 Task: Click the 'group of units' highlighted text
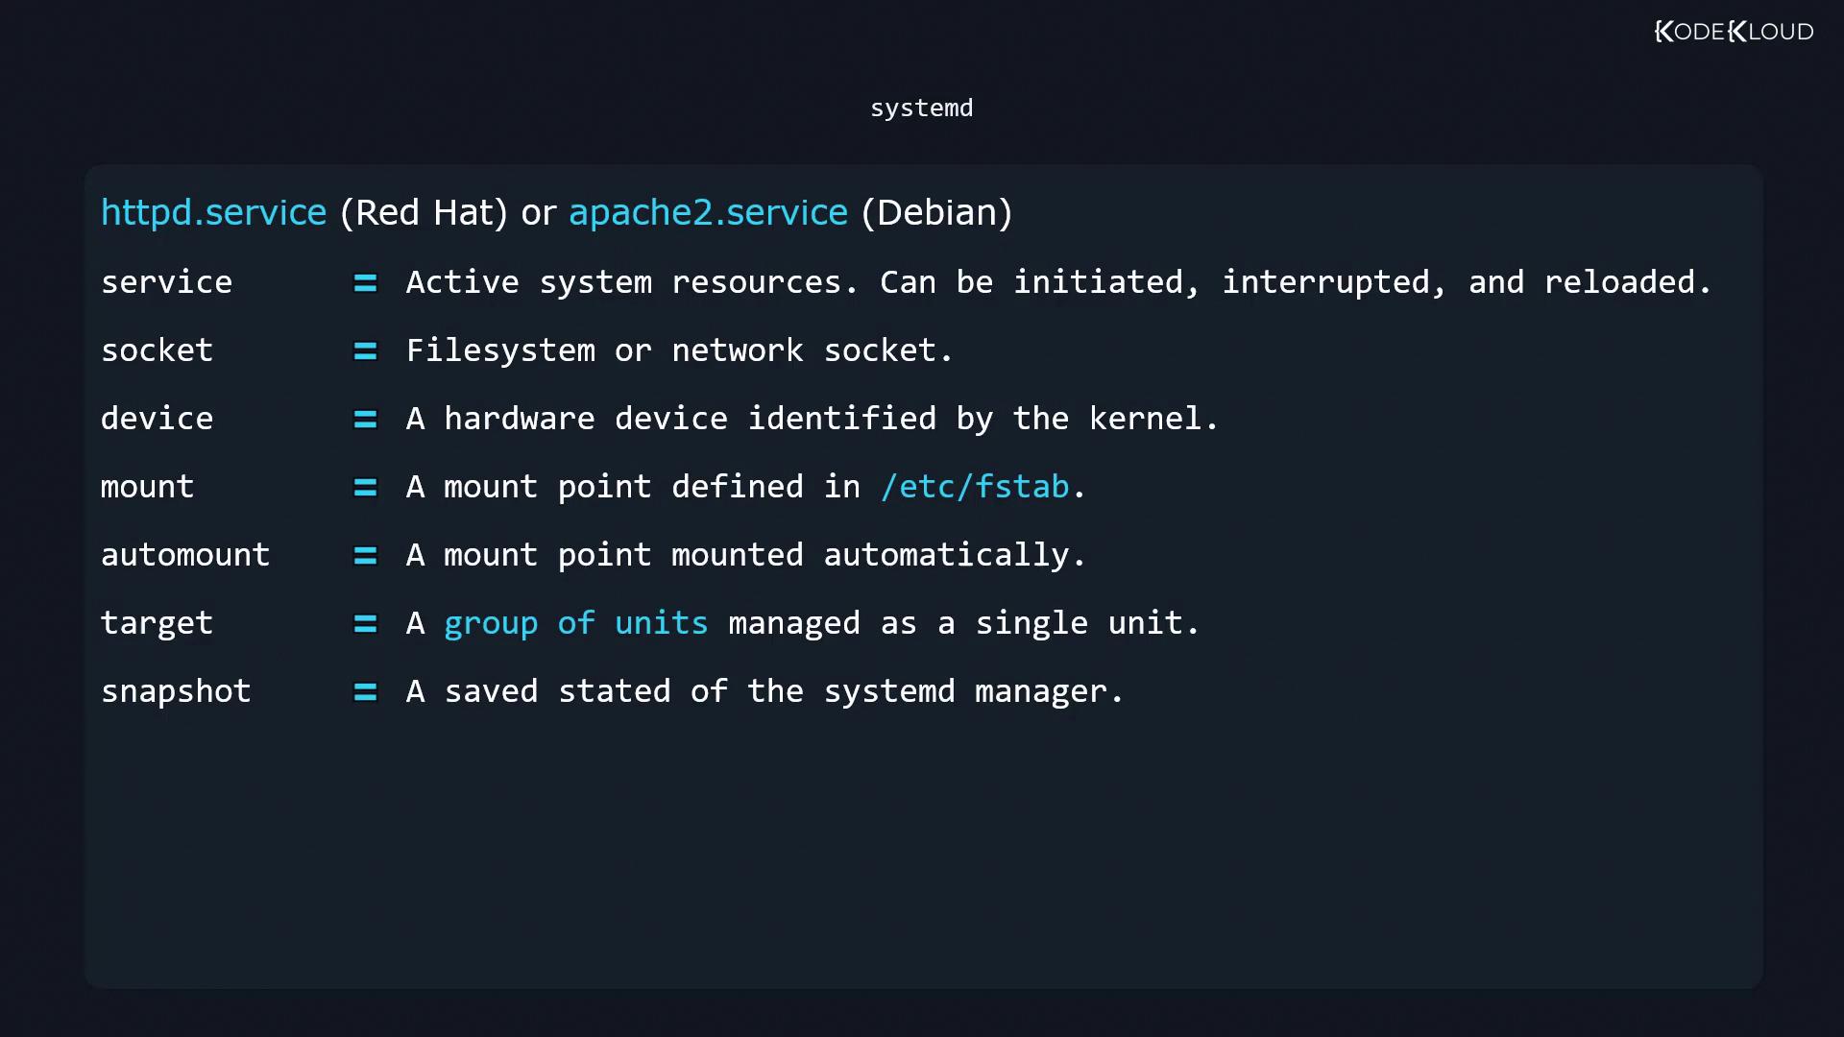click(x=575, y=623)
